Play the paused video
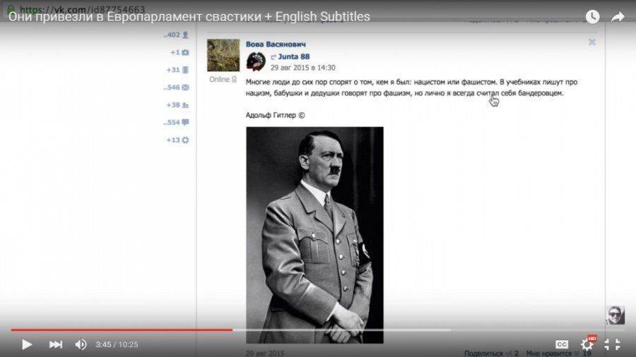Image resolution: width=636 pixels, height=357 pixels. point(27,344)
